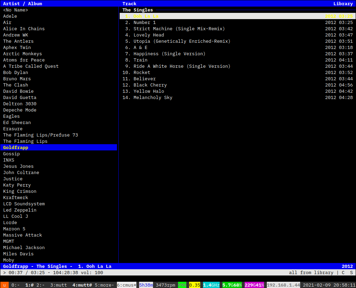Select Maroon 5 artist
This screenshot has width=356, height=288.
[x=59, y=229]
